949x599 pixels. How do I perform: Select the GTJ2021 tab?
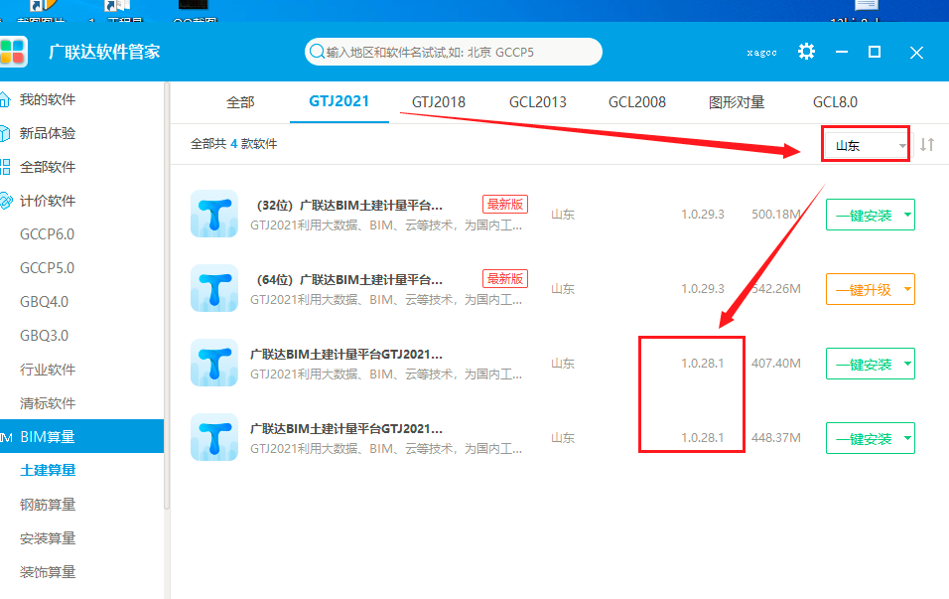pyautogui.click(x=339, y=101)
